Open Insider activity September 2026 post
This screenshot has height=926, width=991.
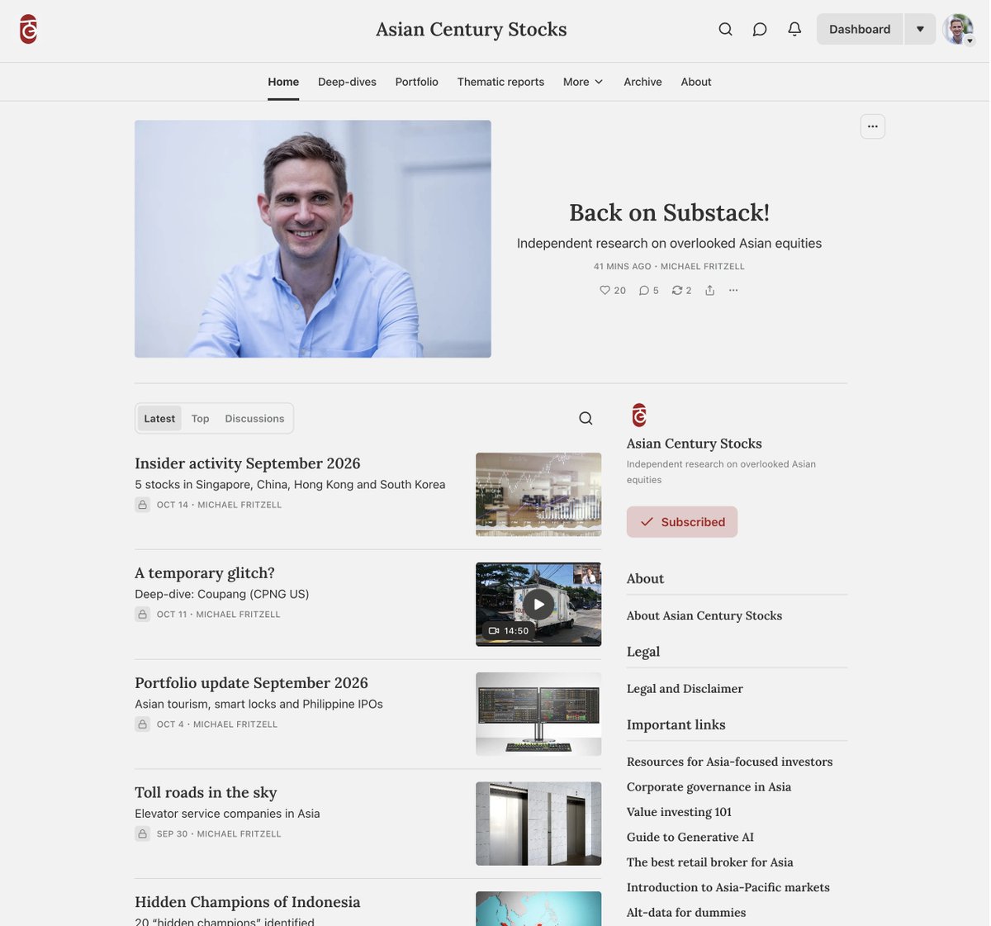pyautogui.click(x=248, y=463)
